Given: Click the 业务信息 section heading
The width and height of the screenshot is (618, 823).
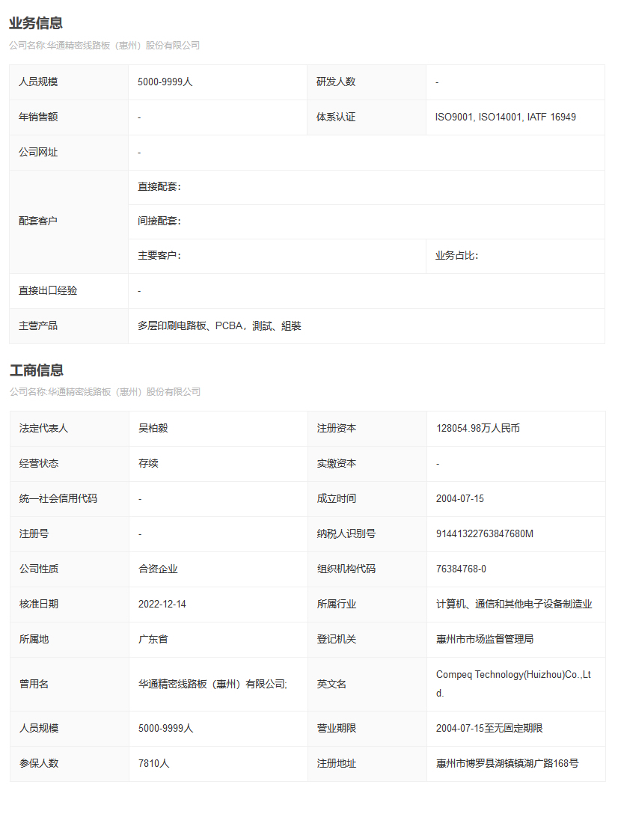Looking at the screenshot, I should [36, 23].
